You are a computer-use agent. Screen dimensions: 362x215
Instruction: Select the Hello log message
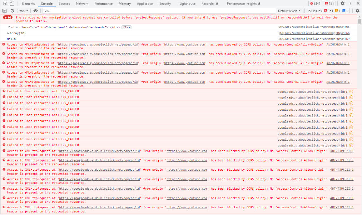click(x=11, y=39)
